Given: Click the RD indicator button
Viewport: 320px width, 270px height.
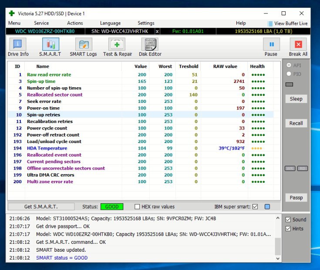Looking at the screenshot, I should click(x=303, y=168).
